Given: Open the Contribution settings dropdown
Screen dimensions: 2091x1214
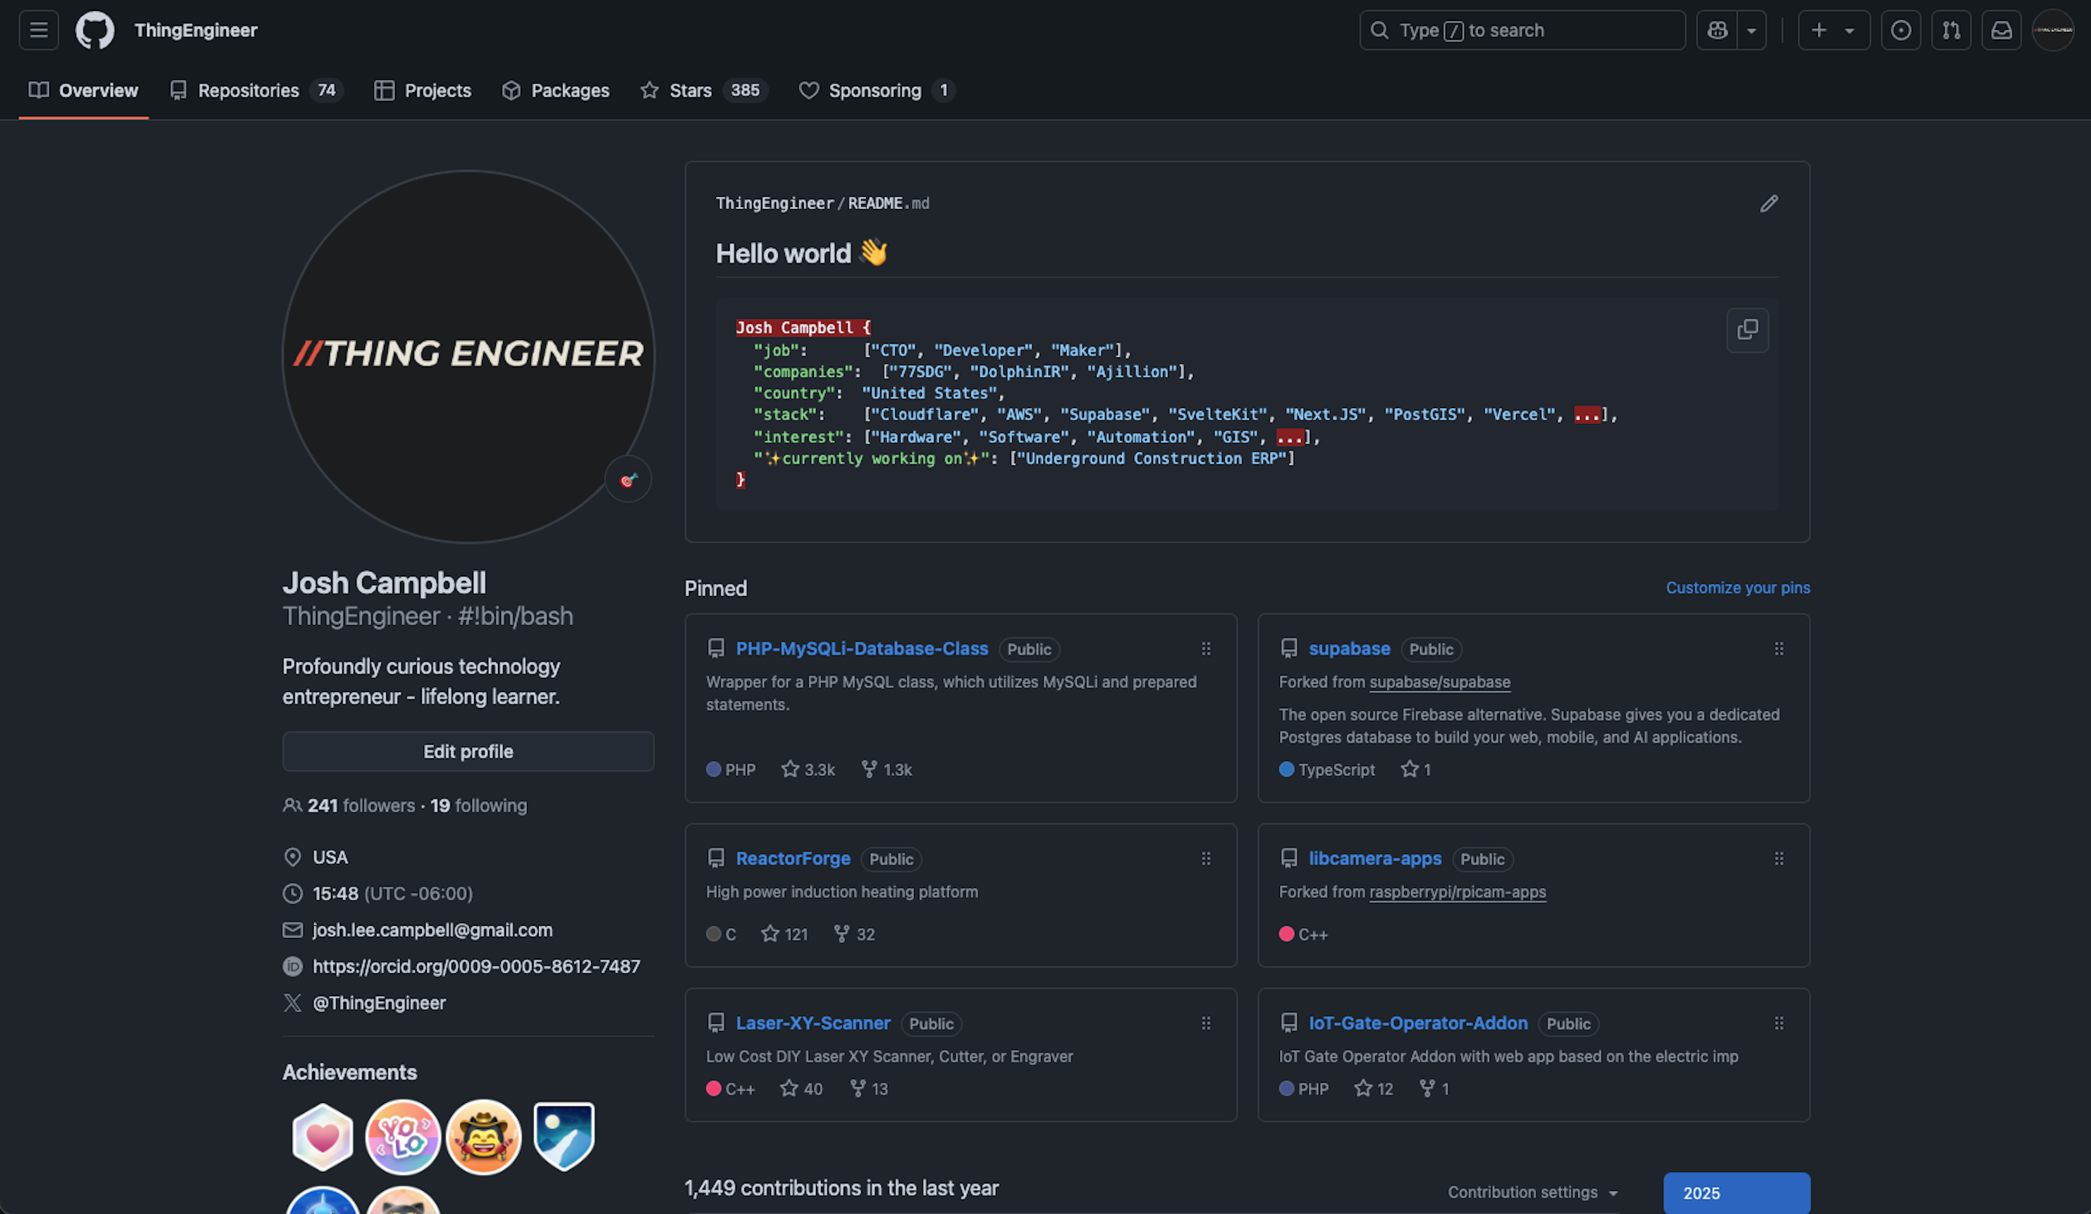Looking at the screenshot, I should [x=1533, y=1191].
